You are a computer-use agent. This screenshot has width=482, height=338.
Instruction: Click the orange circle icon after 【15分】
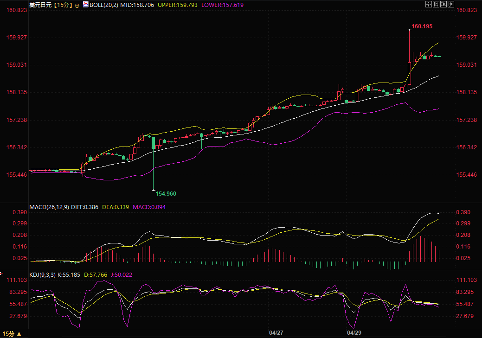click(x=77, y=5)
